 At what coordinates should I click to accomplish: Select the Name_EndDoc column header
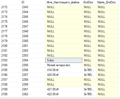pos(107,2)
